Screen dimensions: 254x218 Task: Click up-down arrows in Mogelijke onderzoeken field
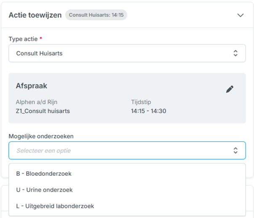pyautogui.click(x=235, y=150)
